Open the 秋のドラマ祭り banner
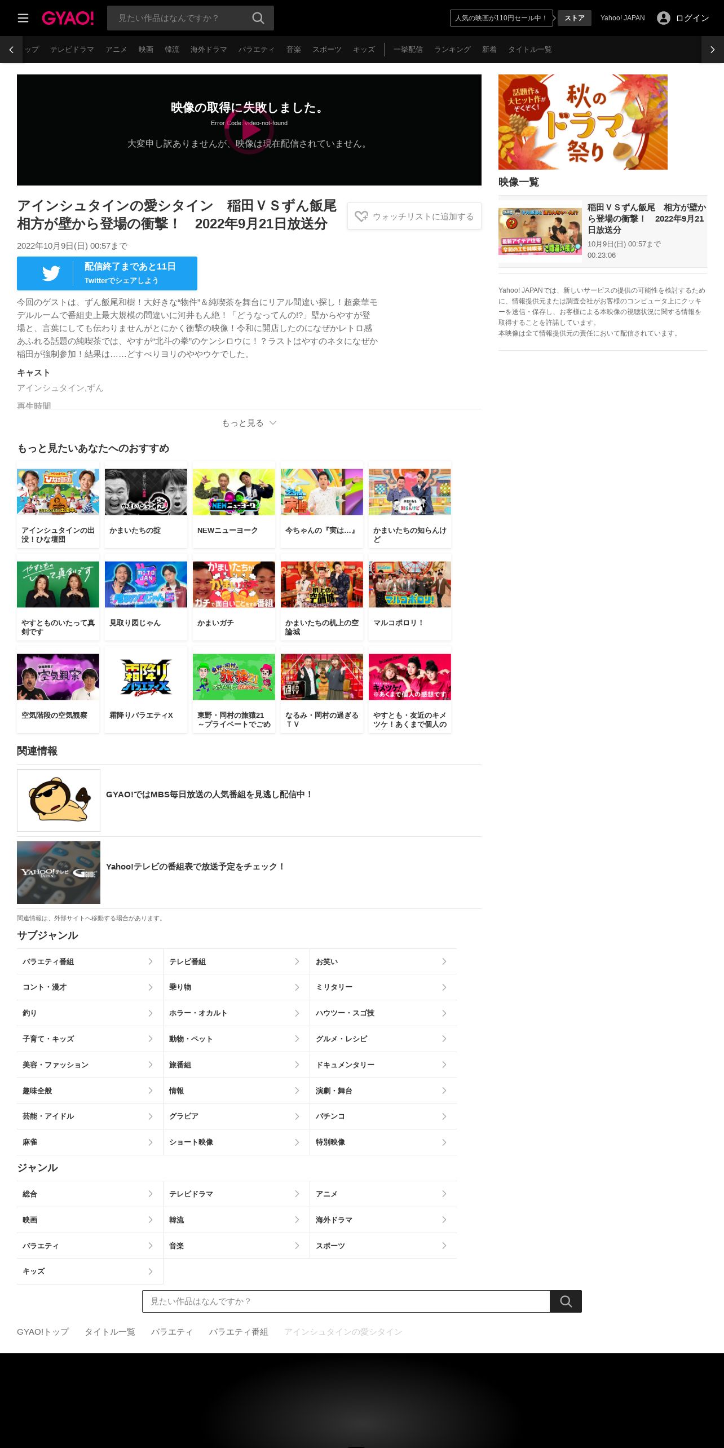724x1448 pixels. (583, 122)
